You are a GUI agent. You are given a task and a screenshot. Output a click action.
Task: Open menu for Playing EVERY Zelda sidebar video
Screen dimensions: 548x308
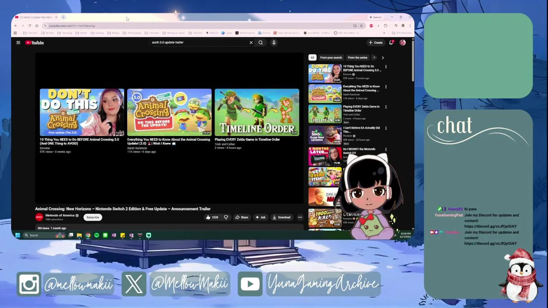386,107
